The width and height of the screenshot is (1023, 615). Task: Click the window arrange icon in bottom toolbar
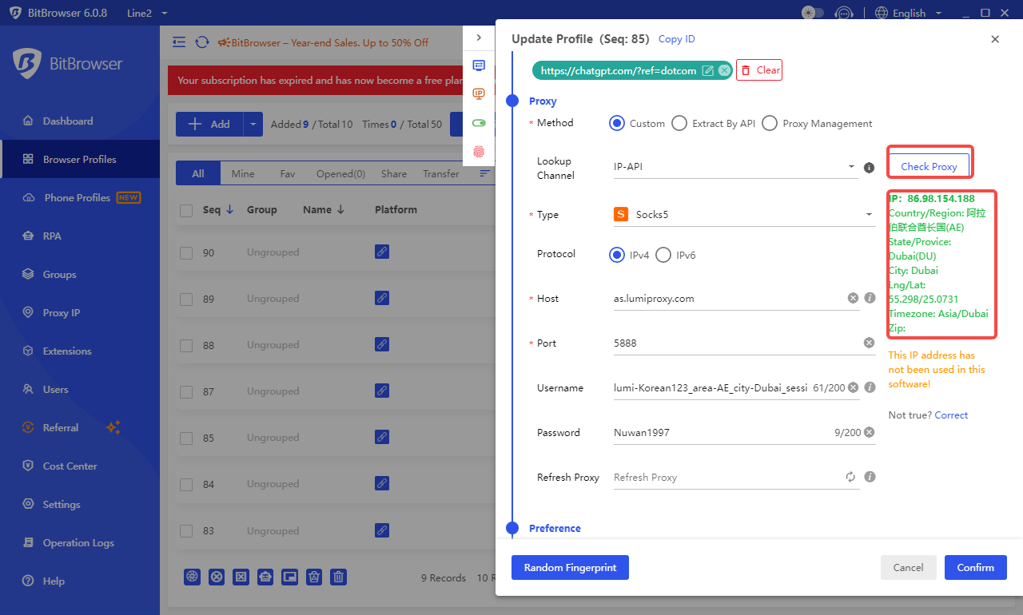[x=290, y=577]
